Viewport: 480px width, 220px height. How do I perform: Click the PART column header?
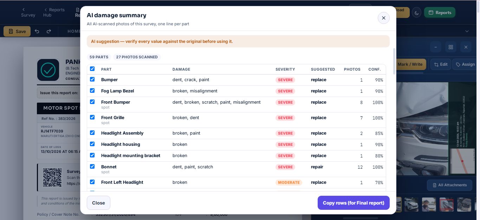tap(106, 70)
